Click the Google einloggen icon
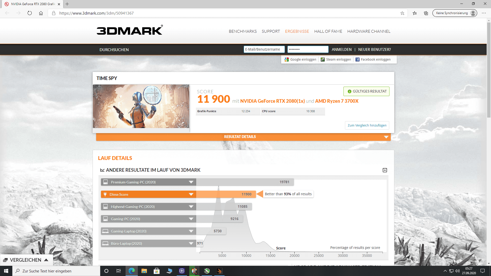This screenshot has height=276, width=491. point(287,60)
